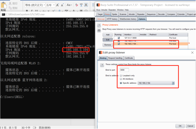Screen dimensions: 196x129
Task: Toggle Running checkbox for 192.168.2.104 listener
Action: (119, 44)
